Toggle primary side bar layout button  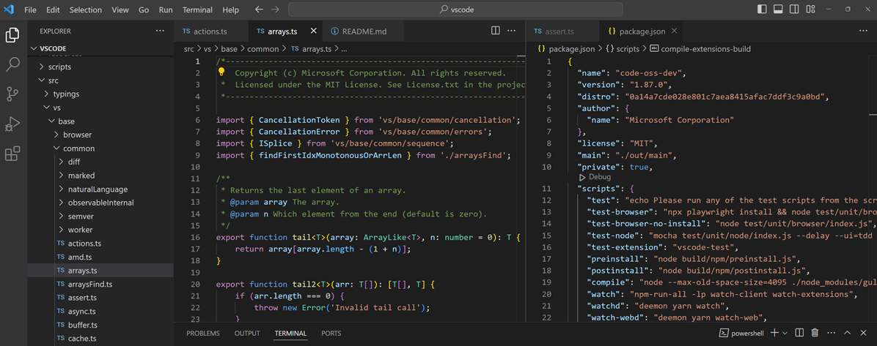coord(762,10)
